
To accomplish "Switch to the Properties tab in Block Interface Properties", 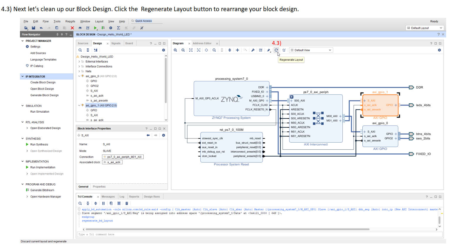I will tap(99, 187).
